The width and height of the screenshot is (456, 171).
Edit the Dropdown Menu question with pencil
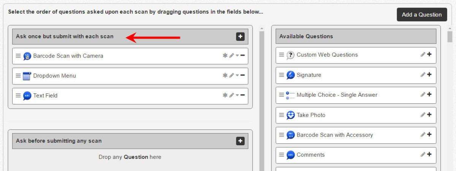point(231,75)
